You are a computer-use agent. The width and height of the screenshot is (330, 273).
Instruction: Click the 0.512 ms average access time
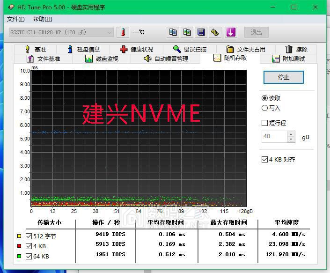[172, 254]
